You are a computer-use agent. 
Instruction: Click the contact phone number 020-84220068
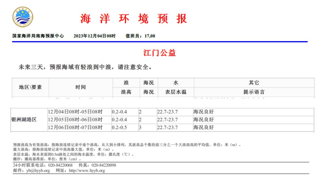(60, 165)
